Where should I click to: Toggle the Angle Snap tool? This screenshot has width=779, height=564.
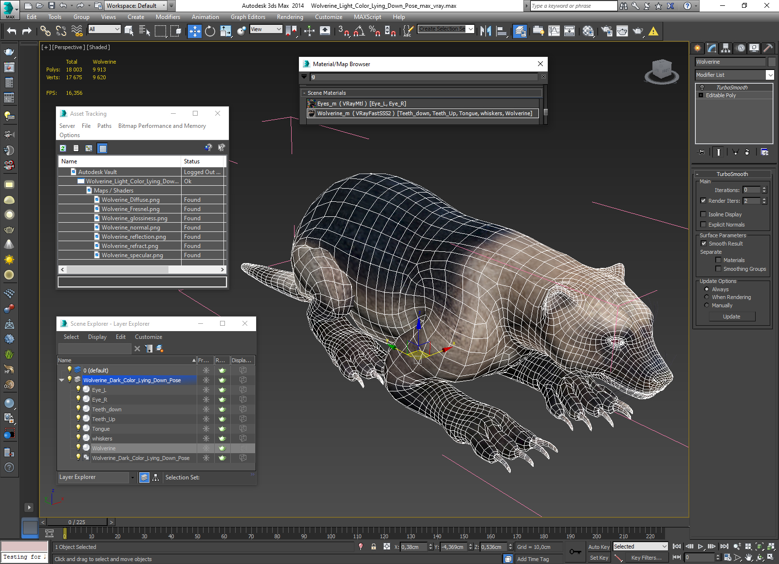(359, 31)
